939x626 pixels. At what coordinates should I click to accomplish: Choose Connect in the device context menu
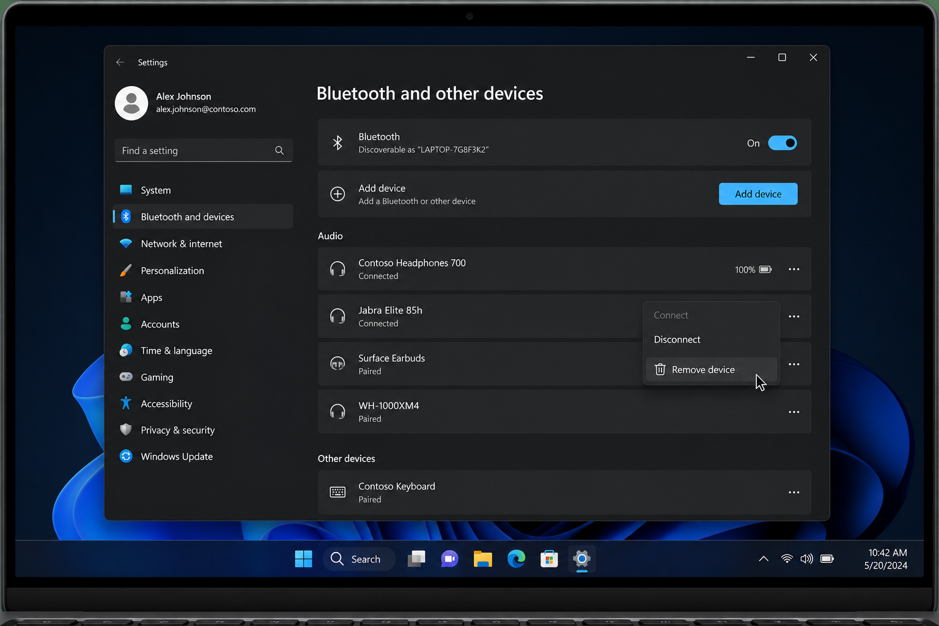point(711,315)
